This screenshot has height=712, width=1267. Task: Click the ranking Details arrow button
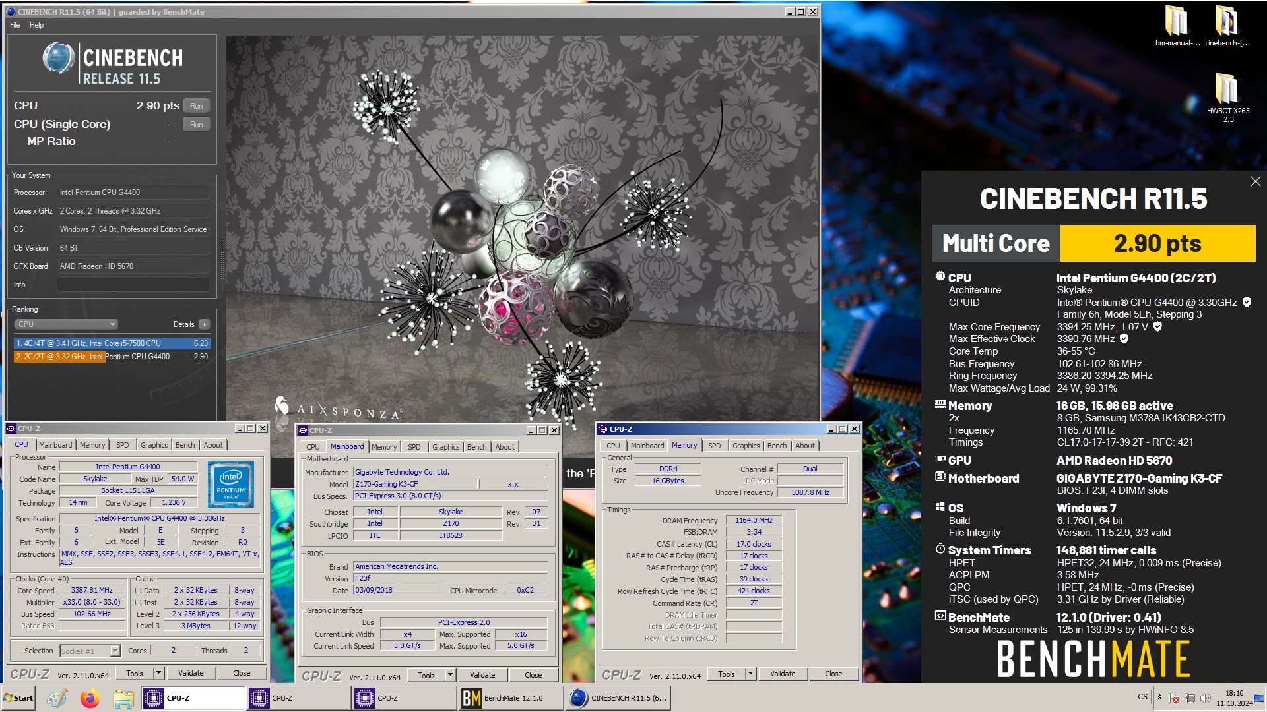coord(205,324)
